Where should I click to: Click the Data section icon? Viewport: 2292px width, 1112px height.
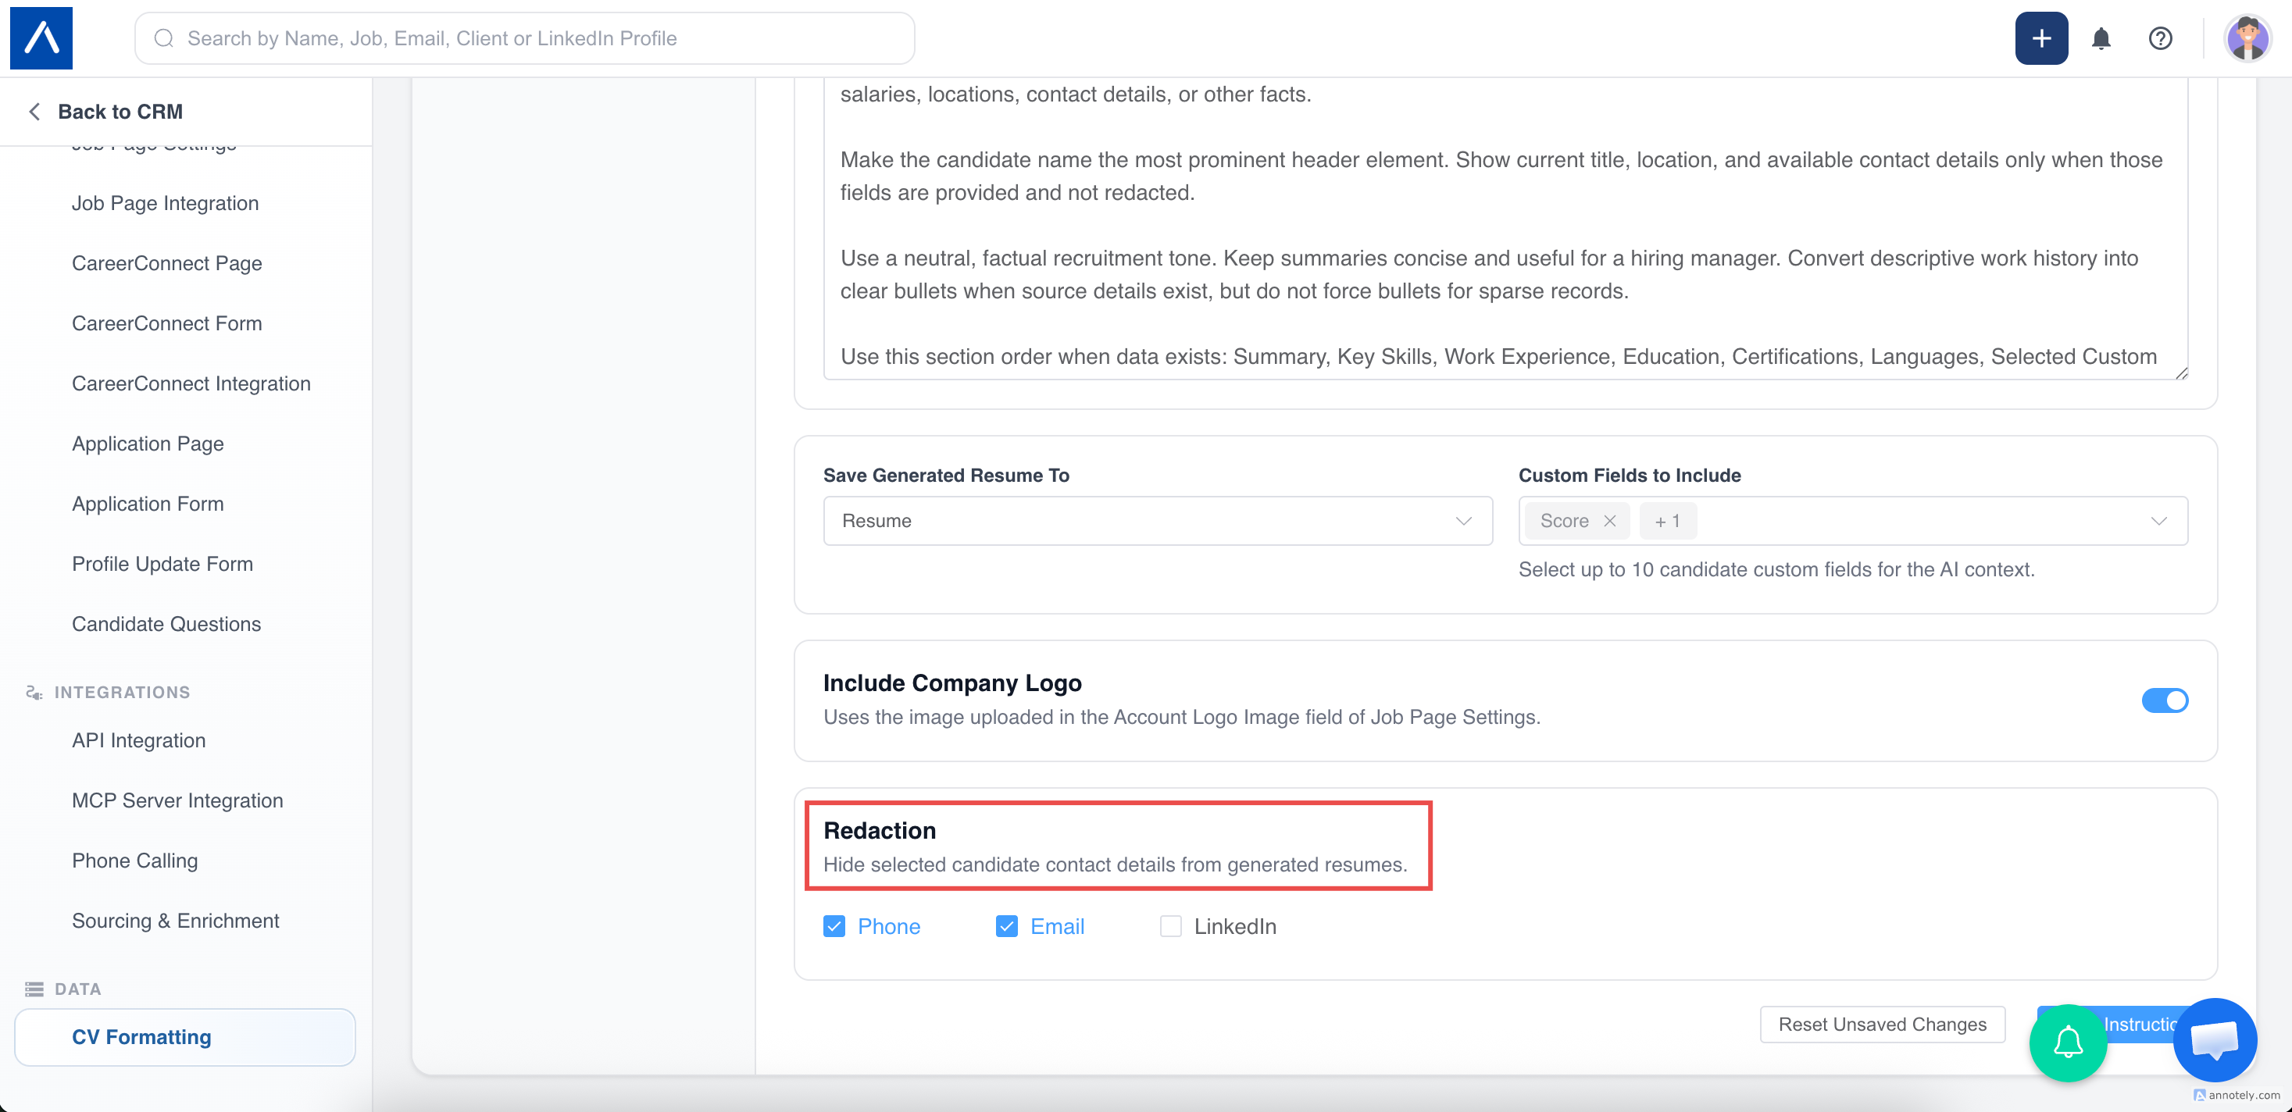coord(34,989)
